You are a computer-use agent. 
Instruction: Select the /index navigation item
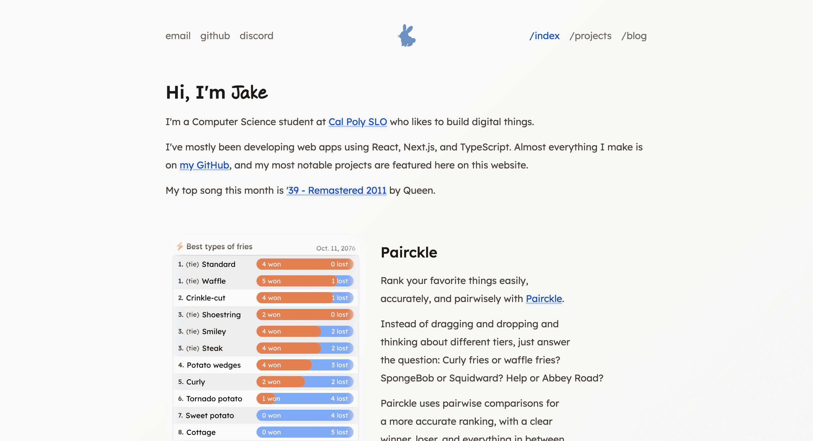544,35
